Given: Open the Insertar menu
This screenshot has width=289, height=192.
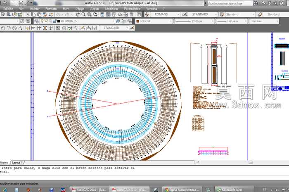Looking at the screenshot, I should pos(34,9).
